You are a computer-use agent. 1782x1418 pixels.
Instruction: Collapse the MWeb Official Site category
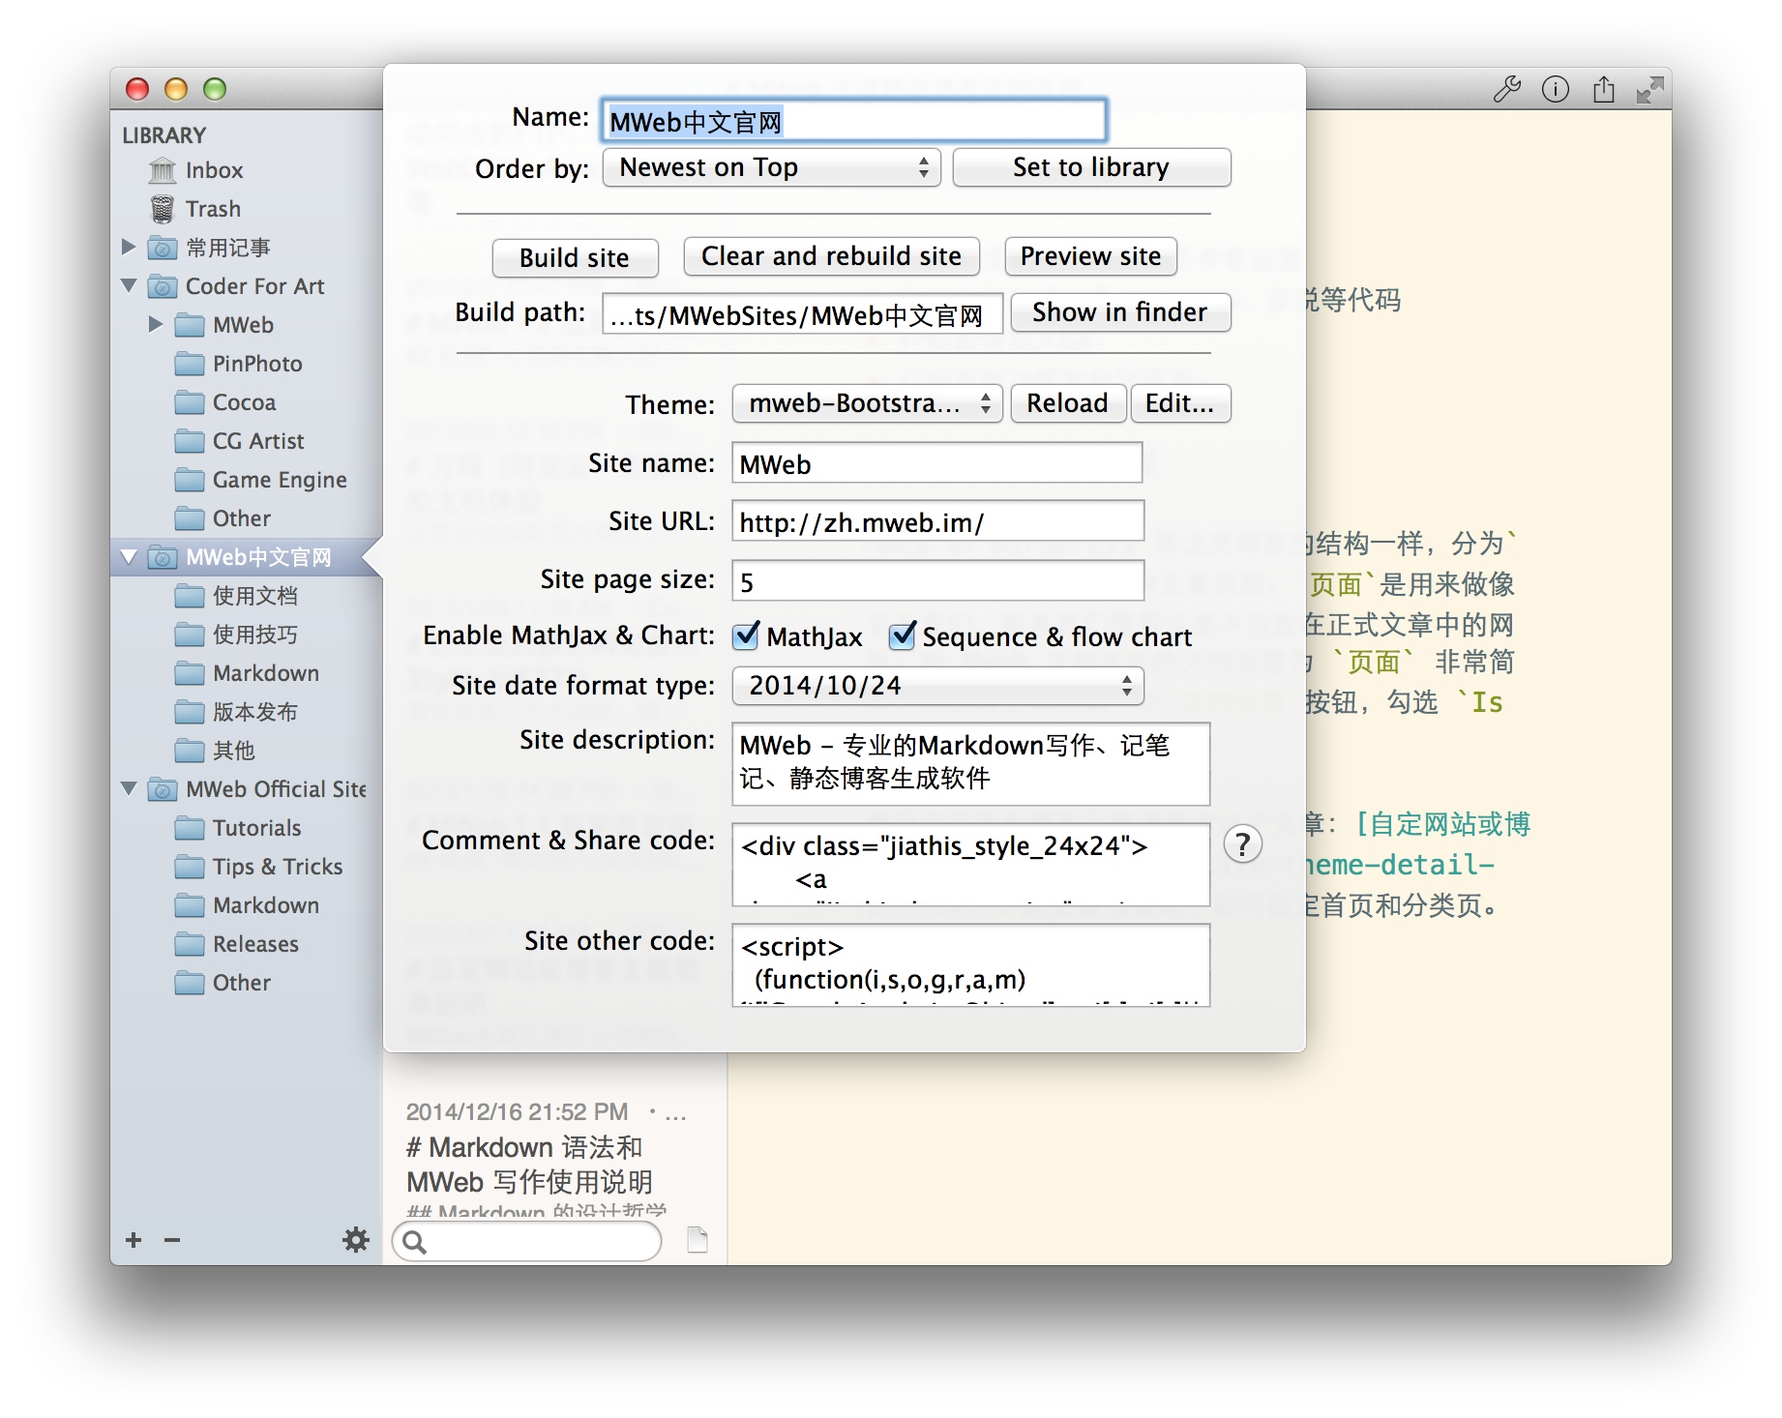click(129, 789)
